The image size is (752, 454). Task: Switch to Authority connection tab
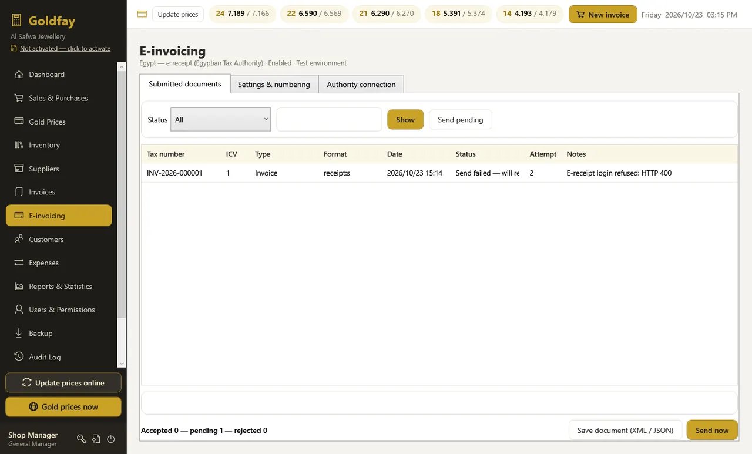pyautogui.click(x=361, y=84)
